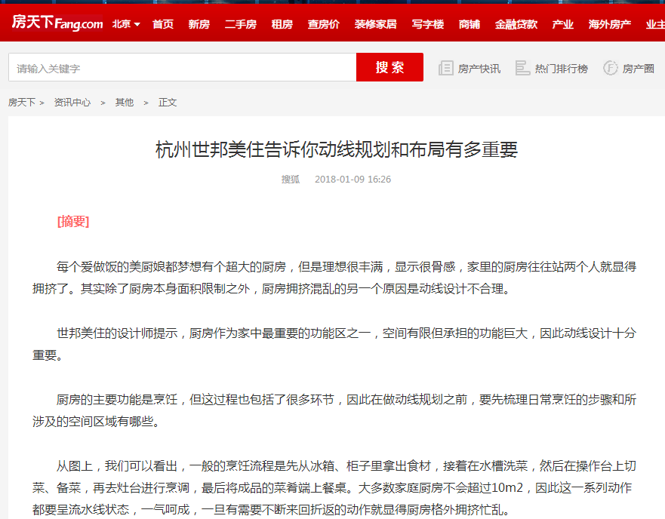
Task: Click the 搜狐 source label
Action: pyautogui.click(x=291, y=179)
